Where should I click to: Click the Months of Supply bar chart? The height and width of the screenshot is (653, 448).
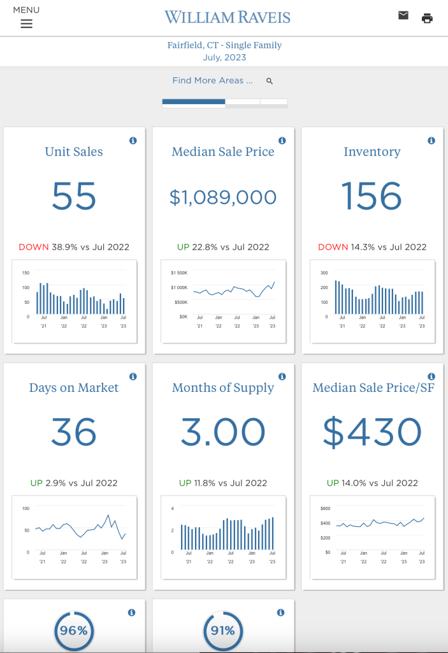224,537
